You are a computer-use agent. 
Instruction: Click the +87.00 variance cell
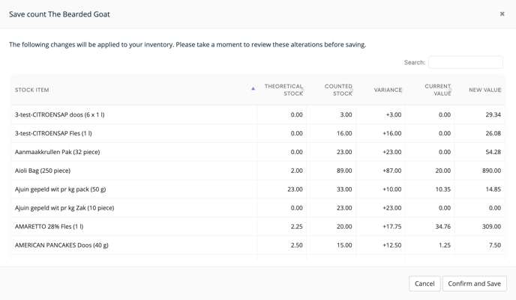click(381, 171)
